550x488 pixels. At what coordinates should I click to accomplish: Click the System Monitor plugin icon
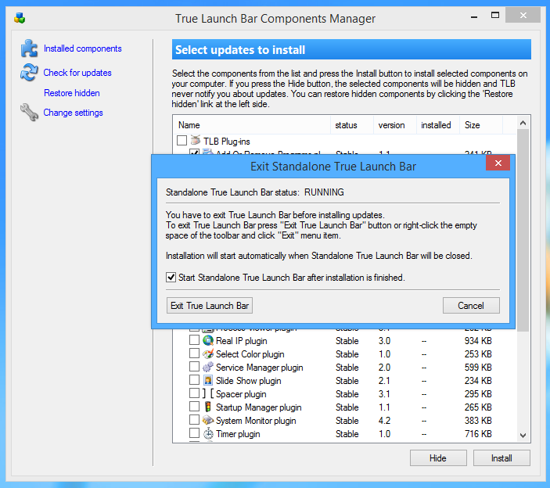[208, 420]
